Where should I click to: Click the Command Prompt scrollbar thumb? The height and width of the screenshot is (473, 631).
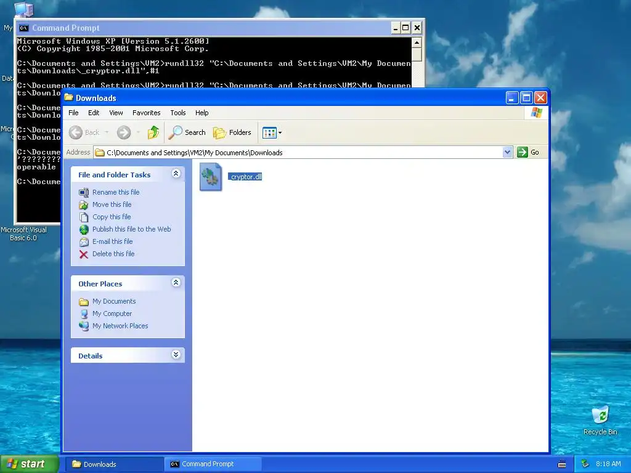point(417,54)
